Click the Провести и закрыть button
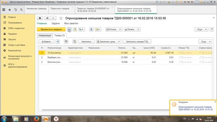Image resolution: width=217 pixels, height=122 pixels. click(x=51, y=29)
